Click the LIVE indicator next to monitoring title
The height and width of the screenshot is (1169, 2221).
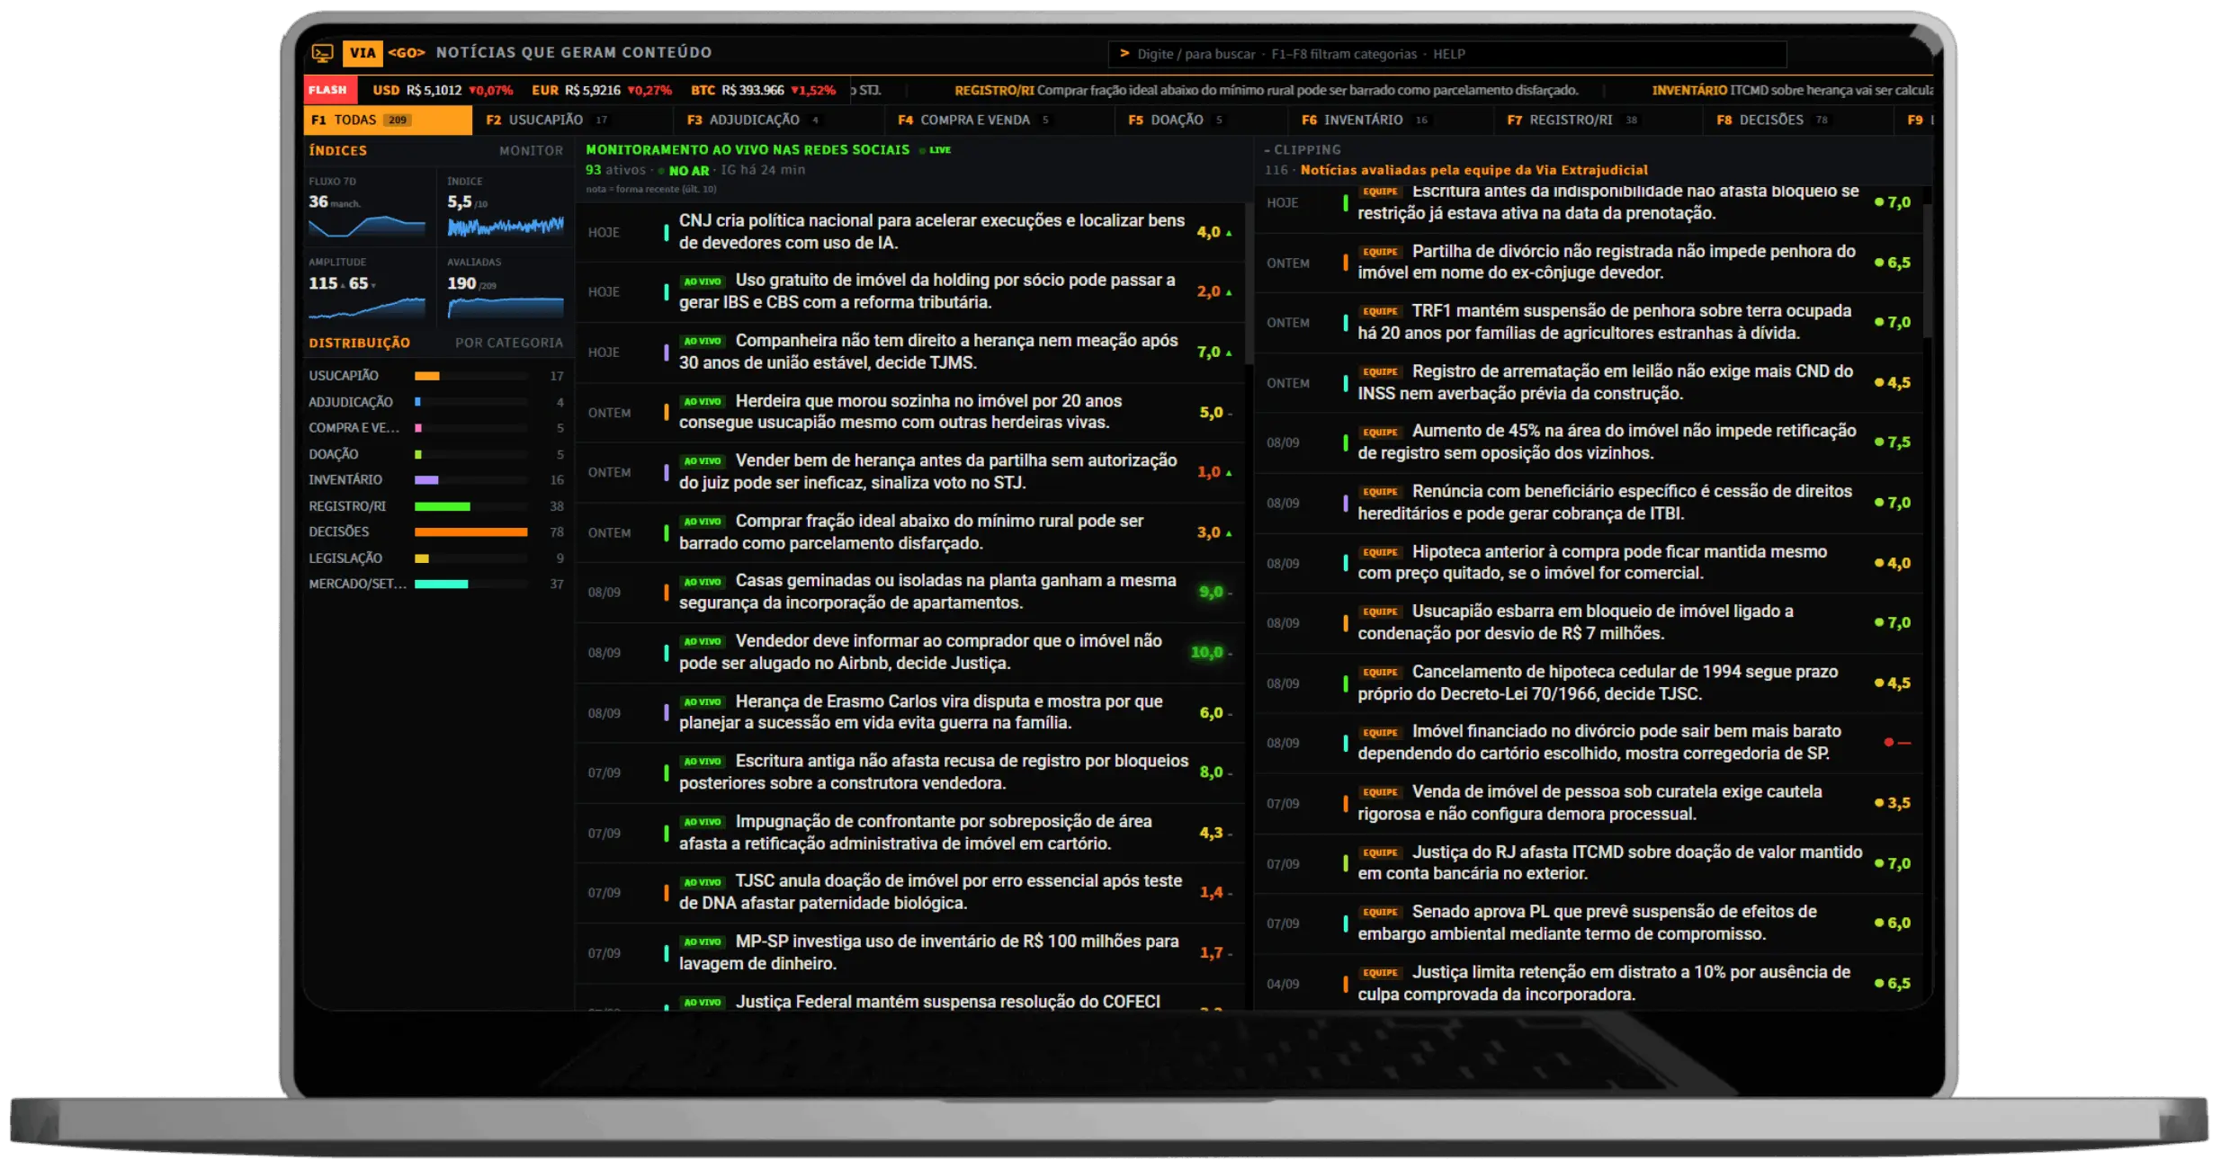[936, 150]
